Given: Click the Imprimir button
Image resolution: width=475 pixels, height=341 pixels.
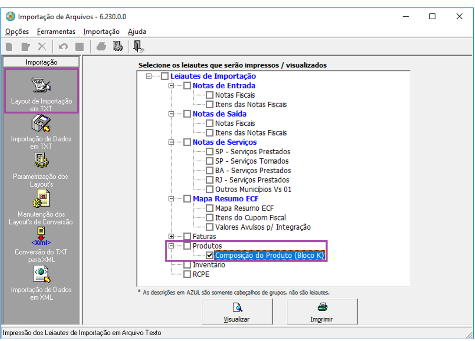Looking at the screenshot, I should tap(322, 312).
